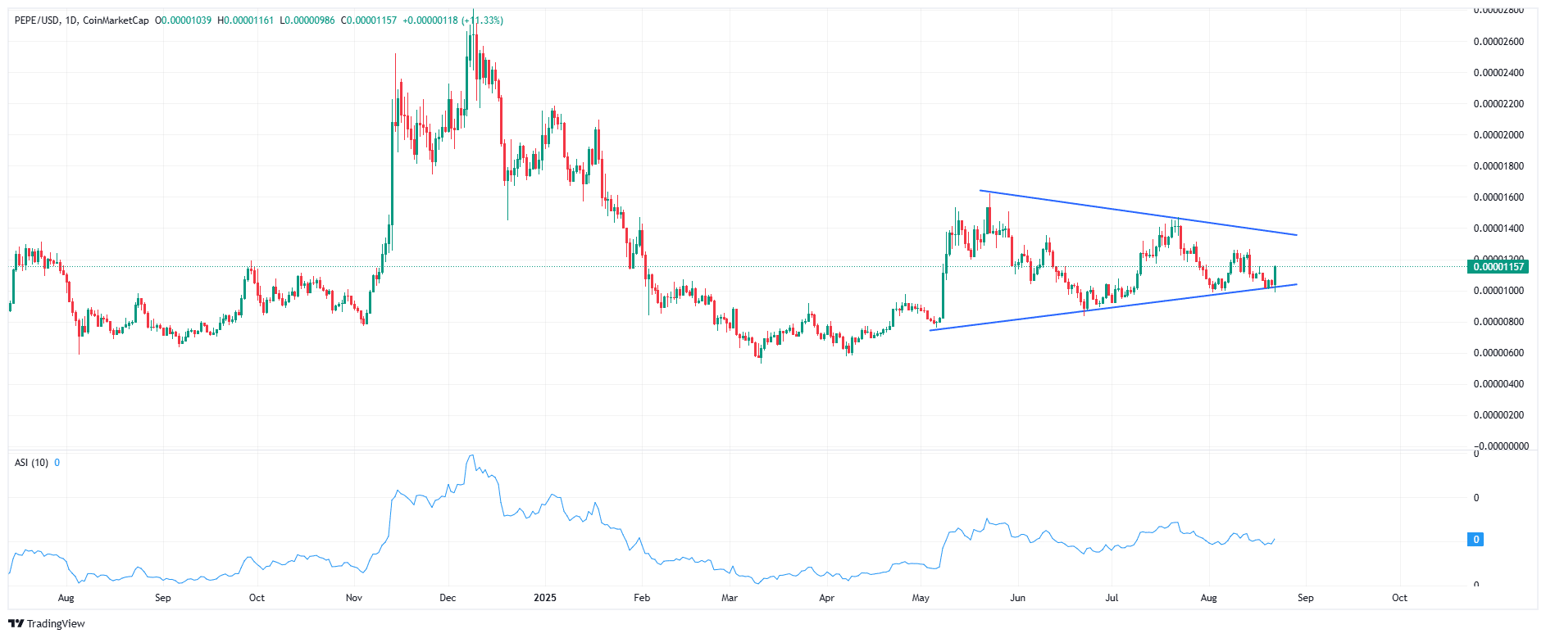1546x638 pixels.
Task: Click the TradingView logo
Action: coord(47,623)
